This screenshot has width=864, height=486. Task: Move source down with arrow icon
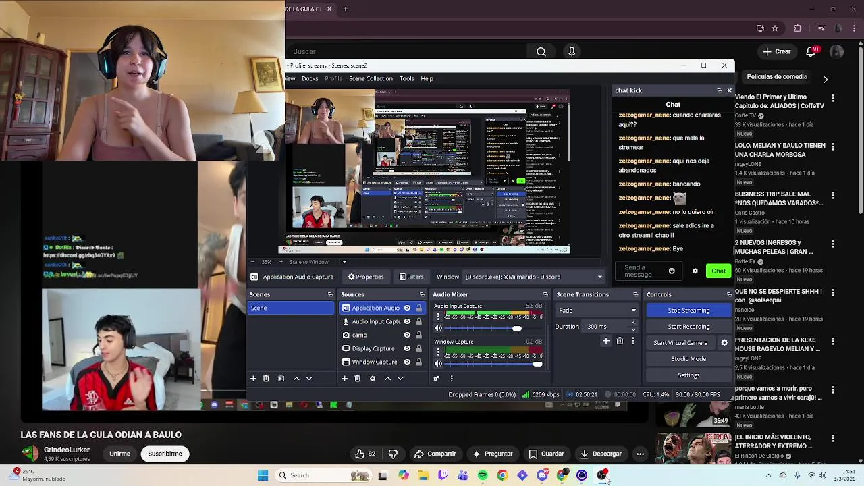[400, 379]
